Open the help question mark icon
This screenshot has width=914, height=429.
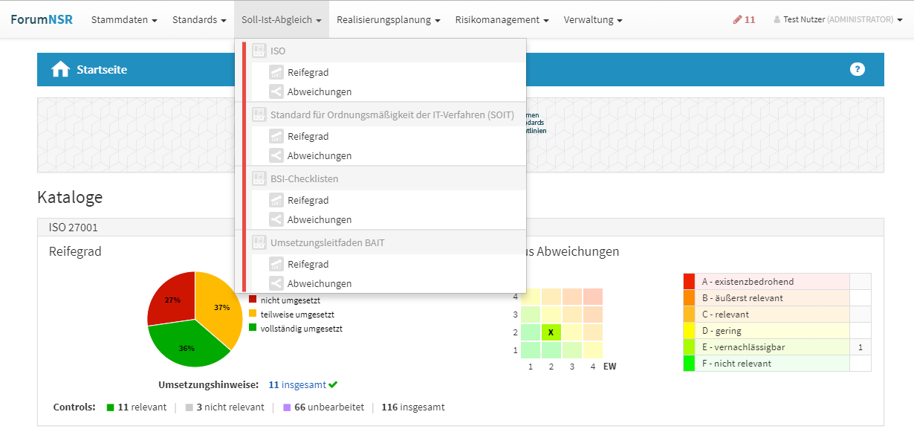click(858, 70)
